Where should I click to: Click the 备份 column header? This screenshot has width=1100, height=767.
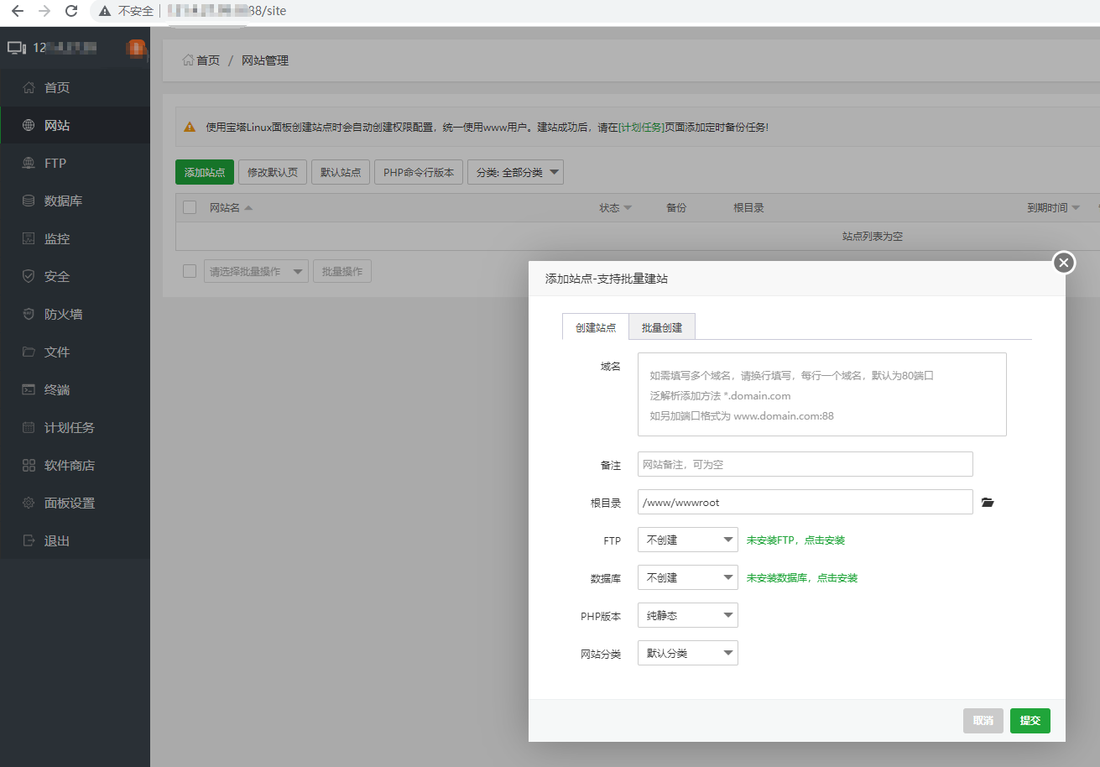(x=676, y=207)
